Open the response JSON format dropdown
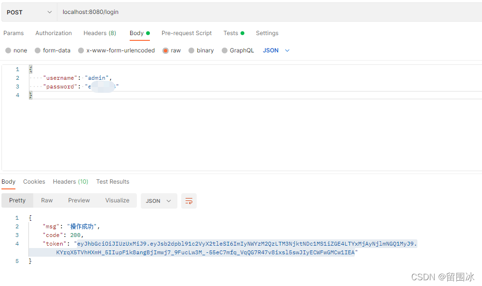 click(x=159, y=201)
